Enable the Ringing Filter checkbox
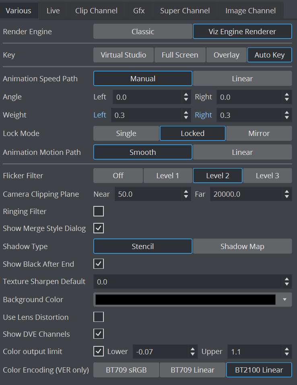 tap(99, 211)
